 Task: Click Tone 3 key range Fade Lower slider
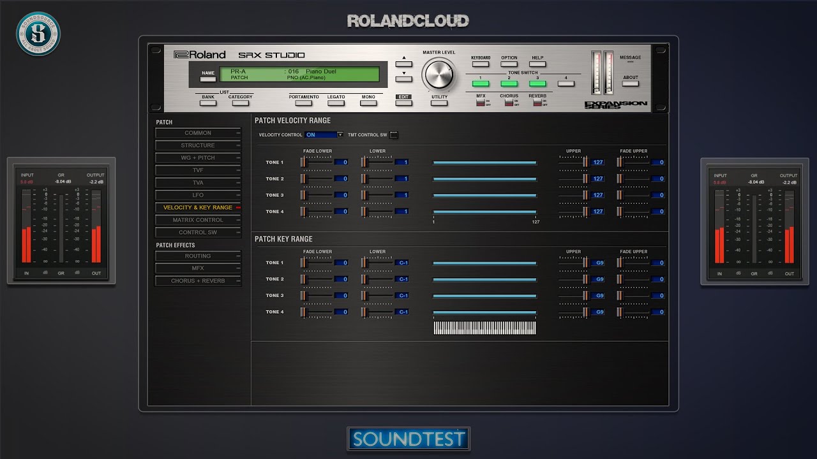click(317, 296)
